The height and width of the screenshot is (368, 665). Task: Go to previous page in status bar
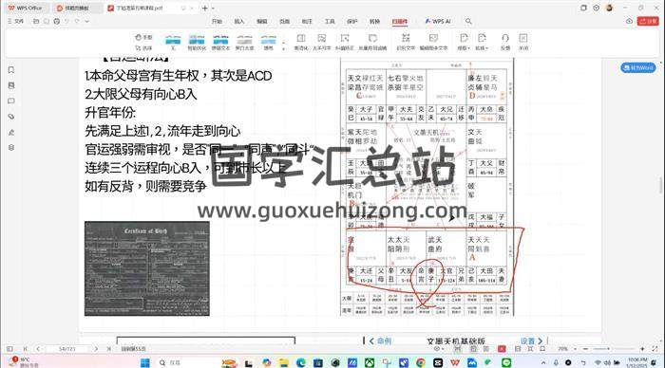pos(38,349)
